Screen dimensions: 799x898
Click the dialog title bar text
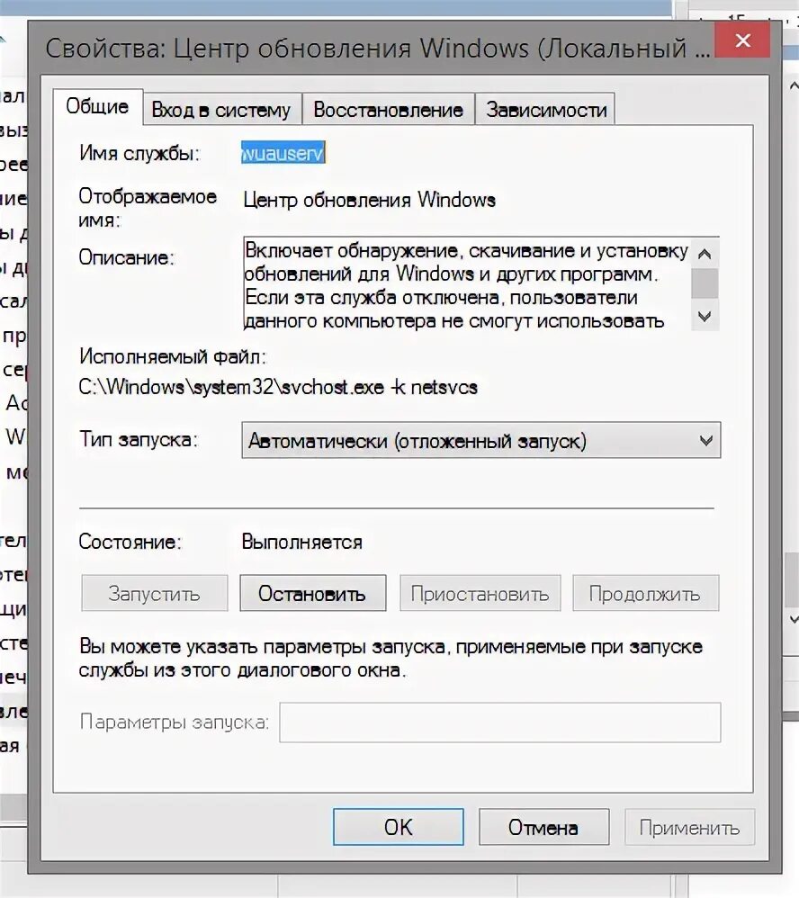(x=377, y=48)
